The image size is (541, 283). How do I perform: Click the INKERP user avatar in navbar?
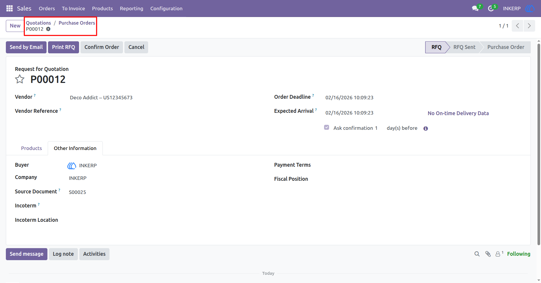pyautogui.click(x=530, y=8)
